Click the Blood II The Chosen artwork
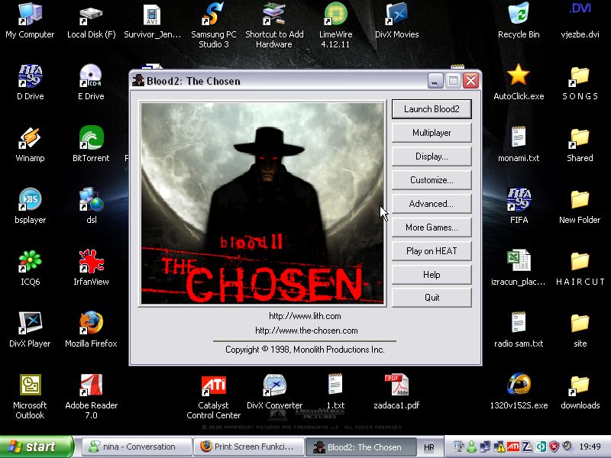 (x=262, y=203)
